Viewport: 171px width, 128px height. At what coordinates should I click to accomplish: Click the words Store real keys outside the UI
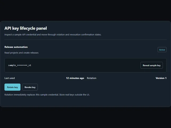coord(74,95)
